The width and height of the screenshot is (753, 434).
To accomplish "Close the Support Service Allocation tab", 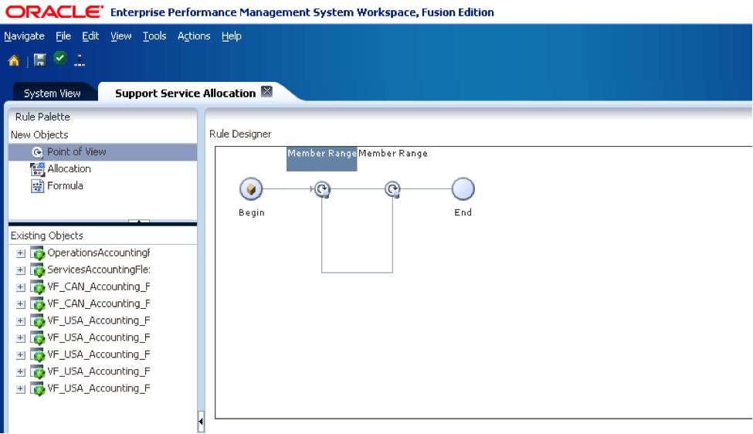I will [x=267, y=91].
